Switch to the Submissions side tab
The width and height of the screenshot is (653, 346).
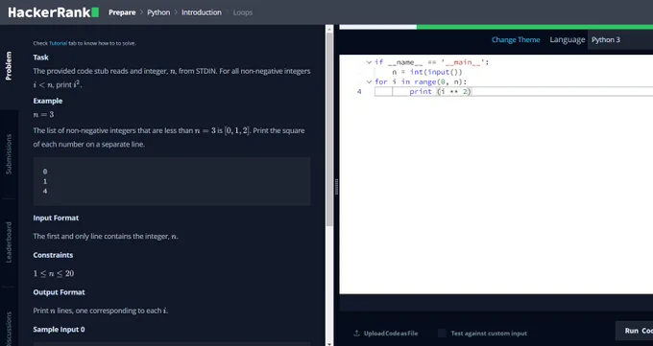(9, 154)
